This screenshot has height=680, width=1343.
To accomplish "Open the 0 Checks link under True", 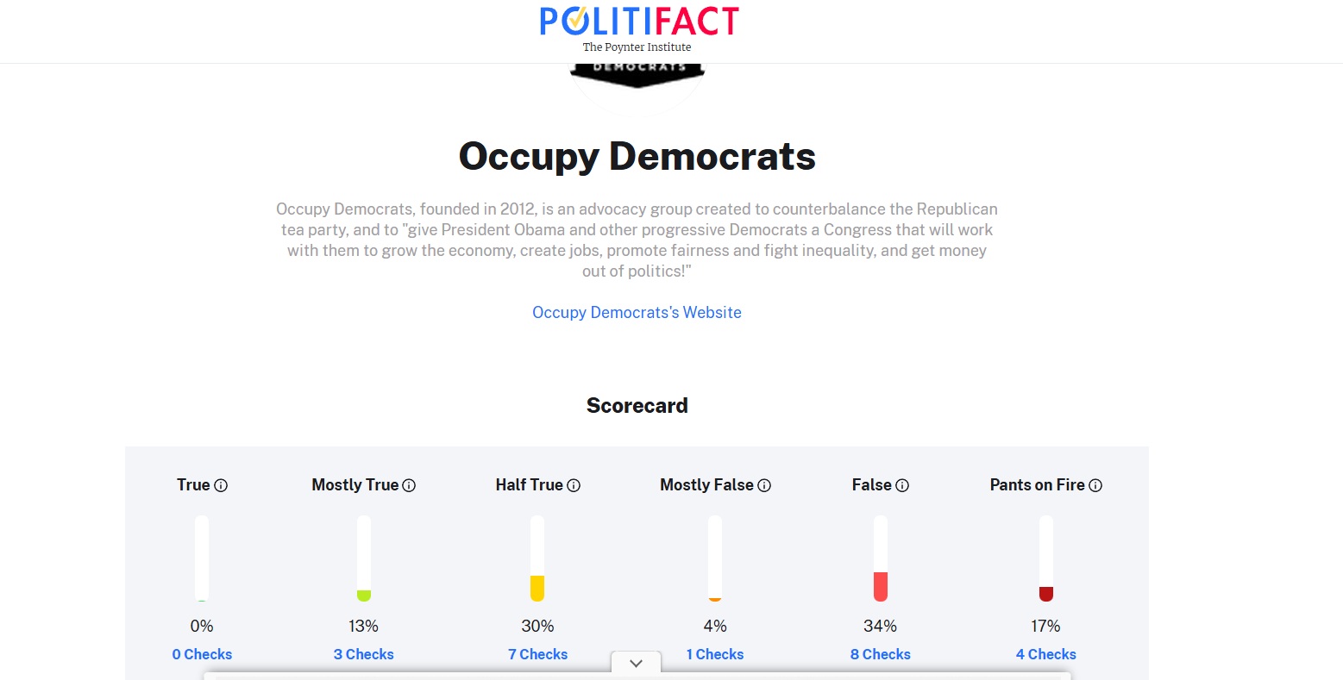I will click(x=202, y=654).
